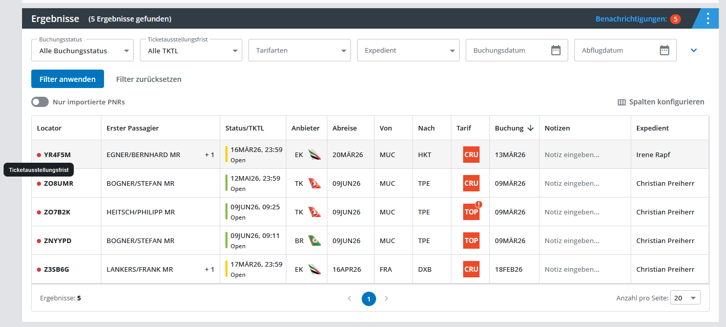Open Spalten konfigurieren
726x327 pixels.
tap(661, 102)
